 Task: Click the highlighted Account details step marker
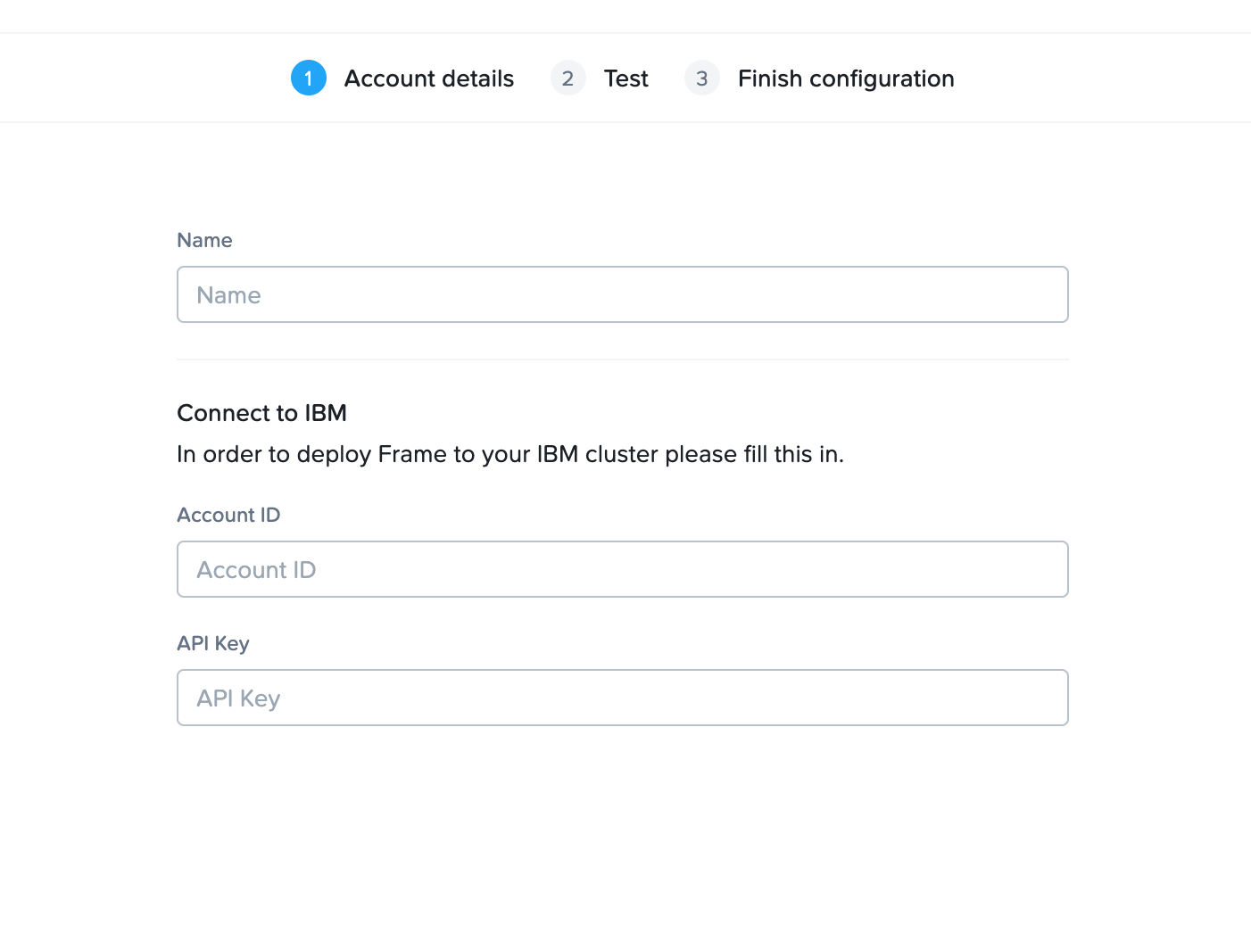tap(309, 78)
